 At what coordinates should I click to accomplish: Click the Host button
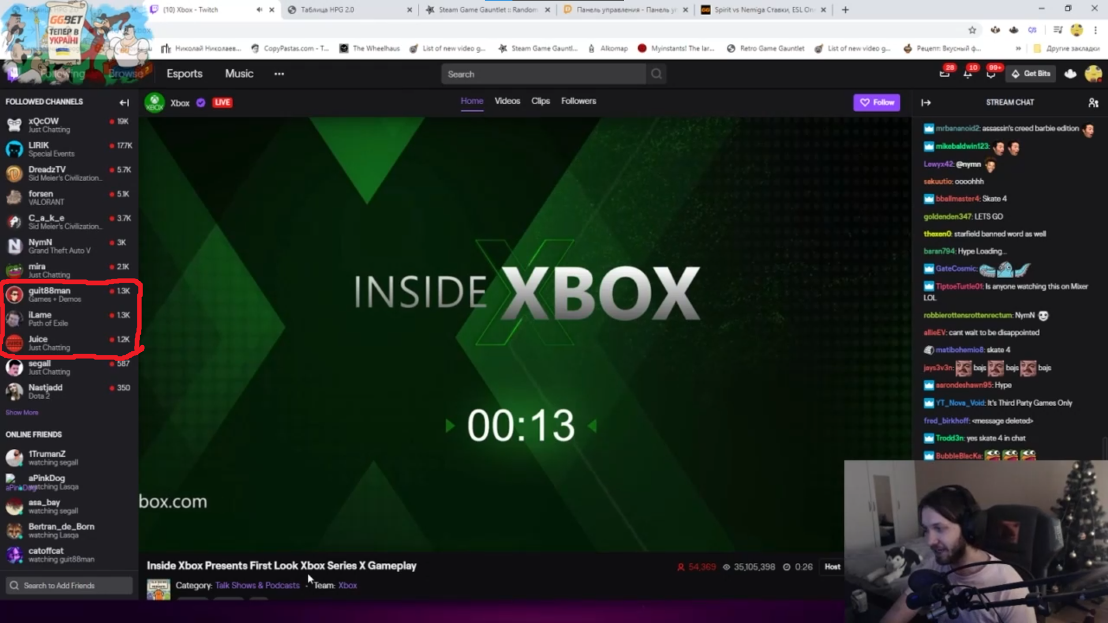832,567
